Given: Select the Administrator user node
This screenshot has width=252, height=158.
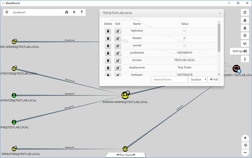Looking at the screenshot, I should (14, 95).
